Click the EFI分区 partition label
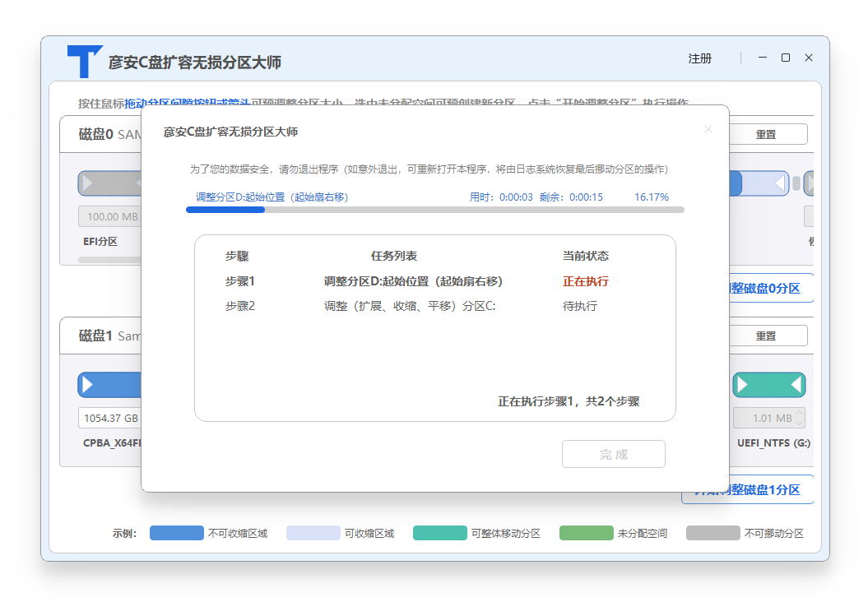This screenshot has width=868, height=602. (x=100, y=242)
